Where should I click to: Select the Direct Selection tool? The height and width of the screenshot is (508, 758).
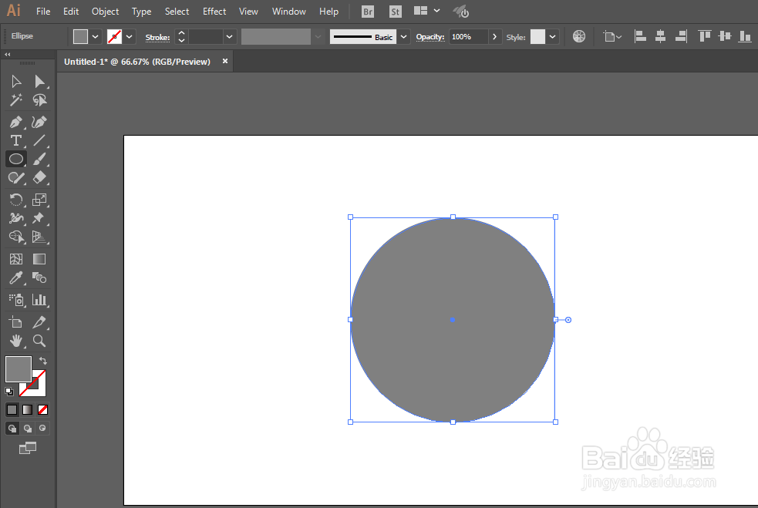pyautogui.click(x=39, y=81)
